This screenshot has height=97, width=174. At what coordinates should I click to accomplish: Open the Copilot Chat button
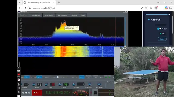click(x=169, y=8)
